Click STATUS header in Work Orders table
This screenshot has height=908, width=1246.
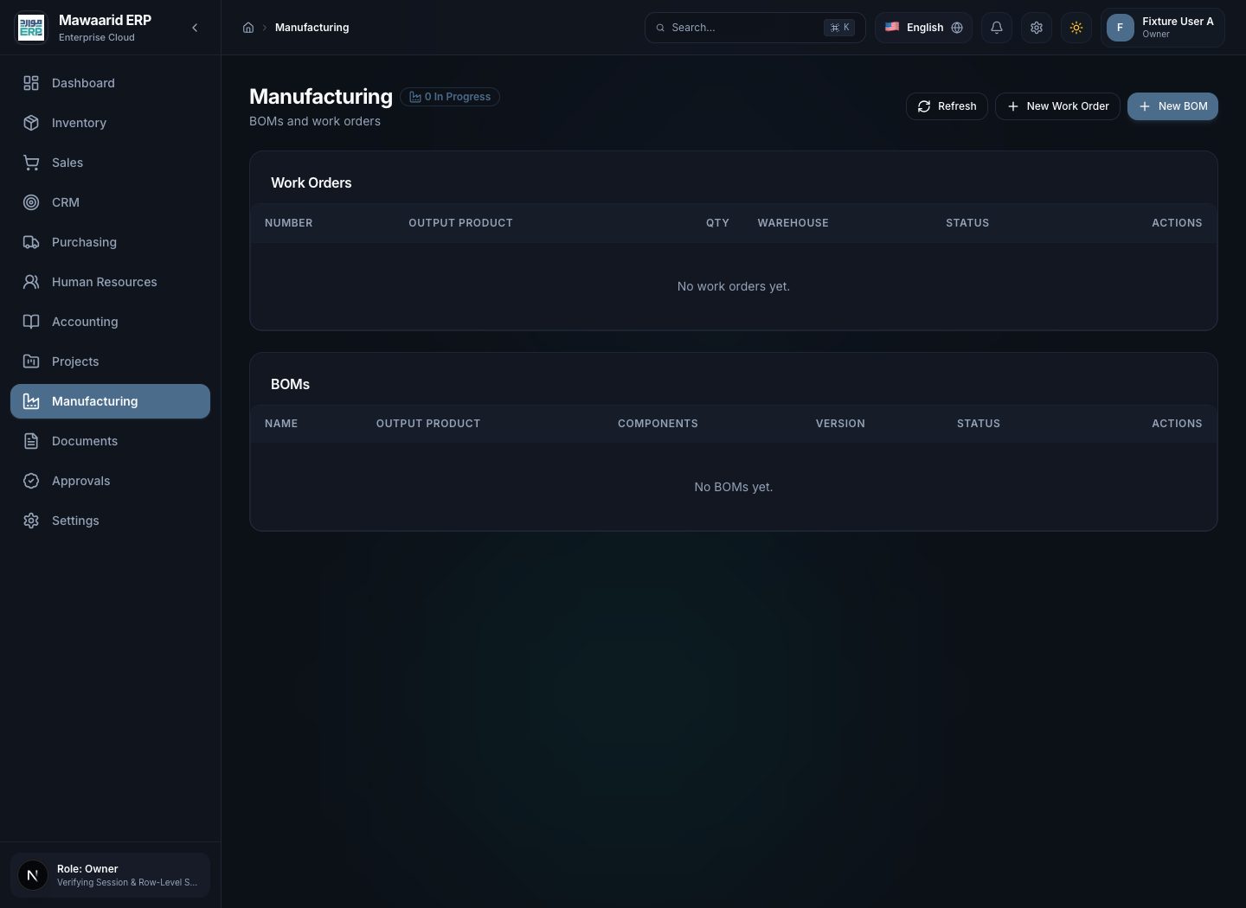pyautogui.click(x=967, y=223)
